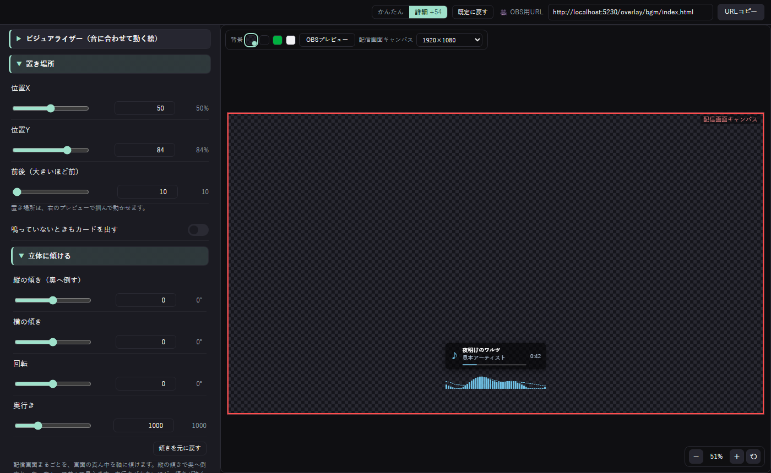Select the white background swatch
The height and width of the screenshot is (473, 771).
click(x=291, y=40)
